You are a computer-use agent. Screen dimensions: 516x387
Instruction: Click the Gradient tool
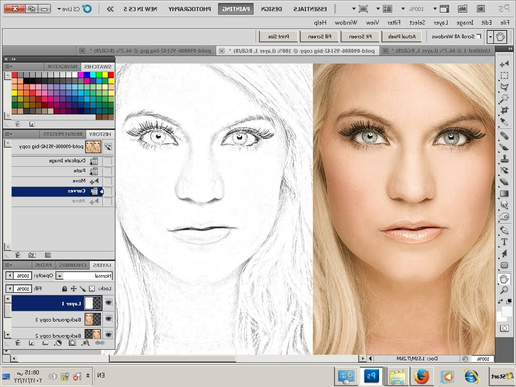pos(504,193)
